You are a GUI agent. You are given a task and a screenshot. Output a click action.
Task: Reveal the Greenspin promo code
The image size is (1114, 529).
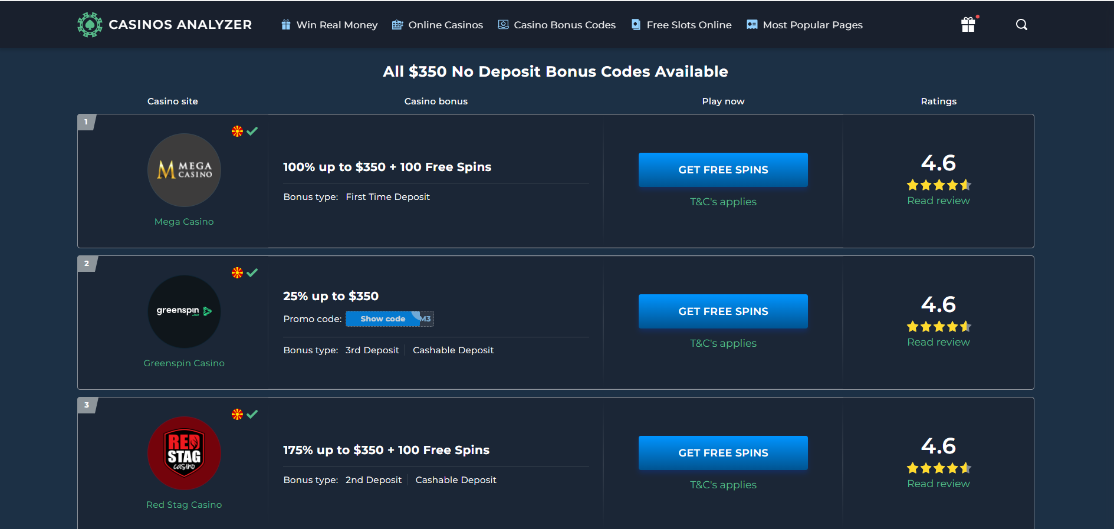(390, 318)
